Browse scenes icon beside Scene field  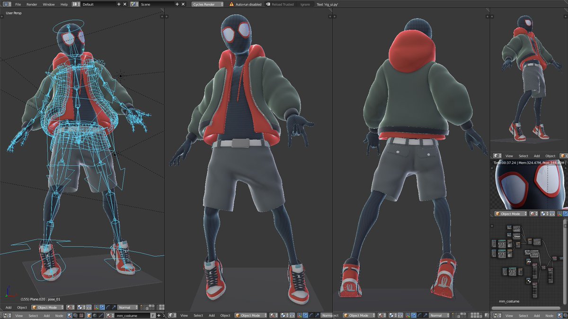pyautogui.click(x=134, y=4)
